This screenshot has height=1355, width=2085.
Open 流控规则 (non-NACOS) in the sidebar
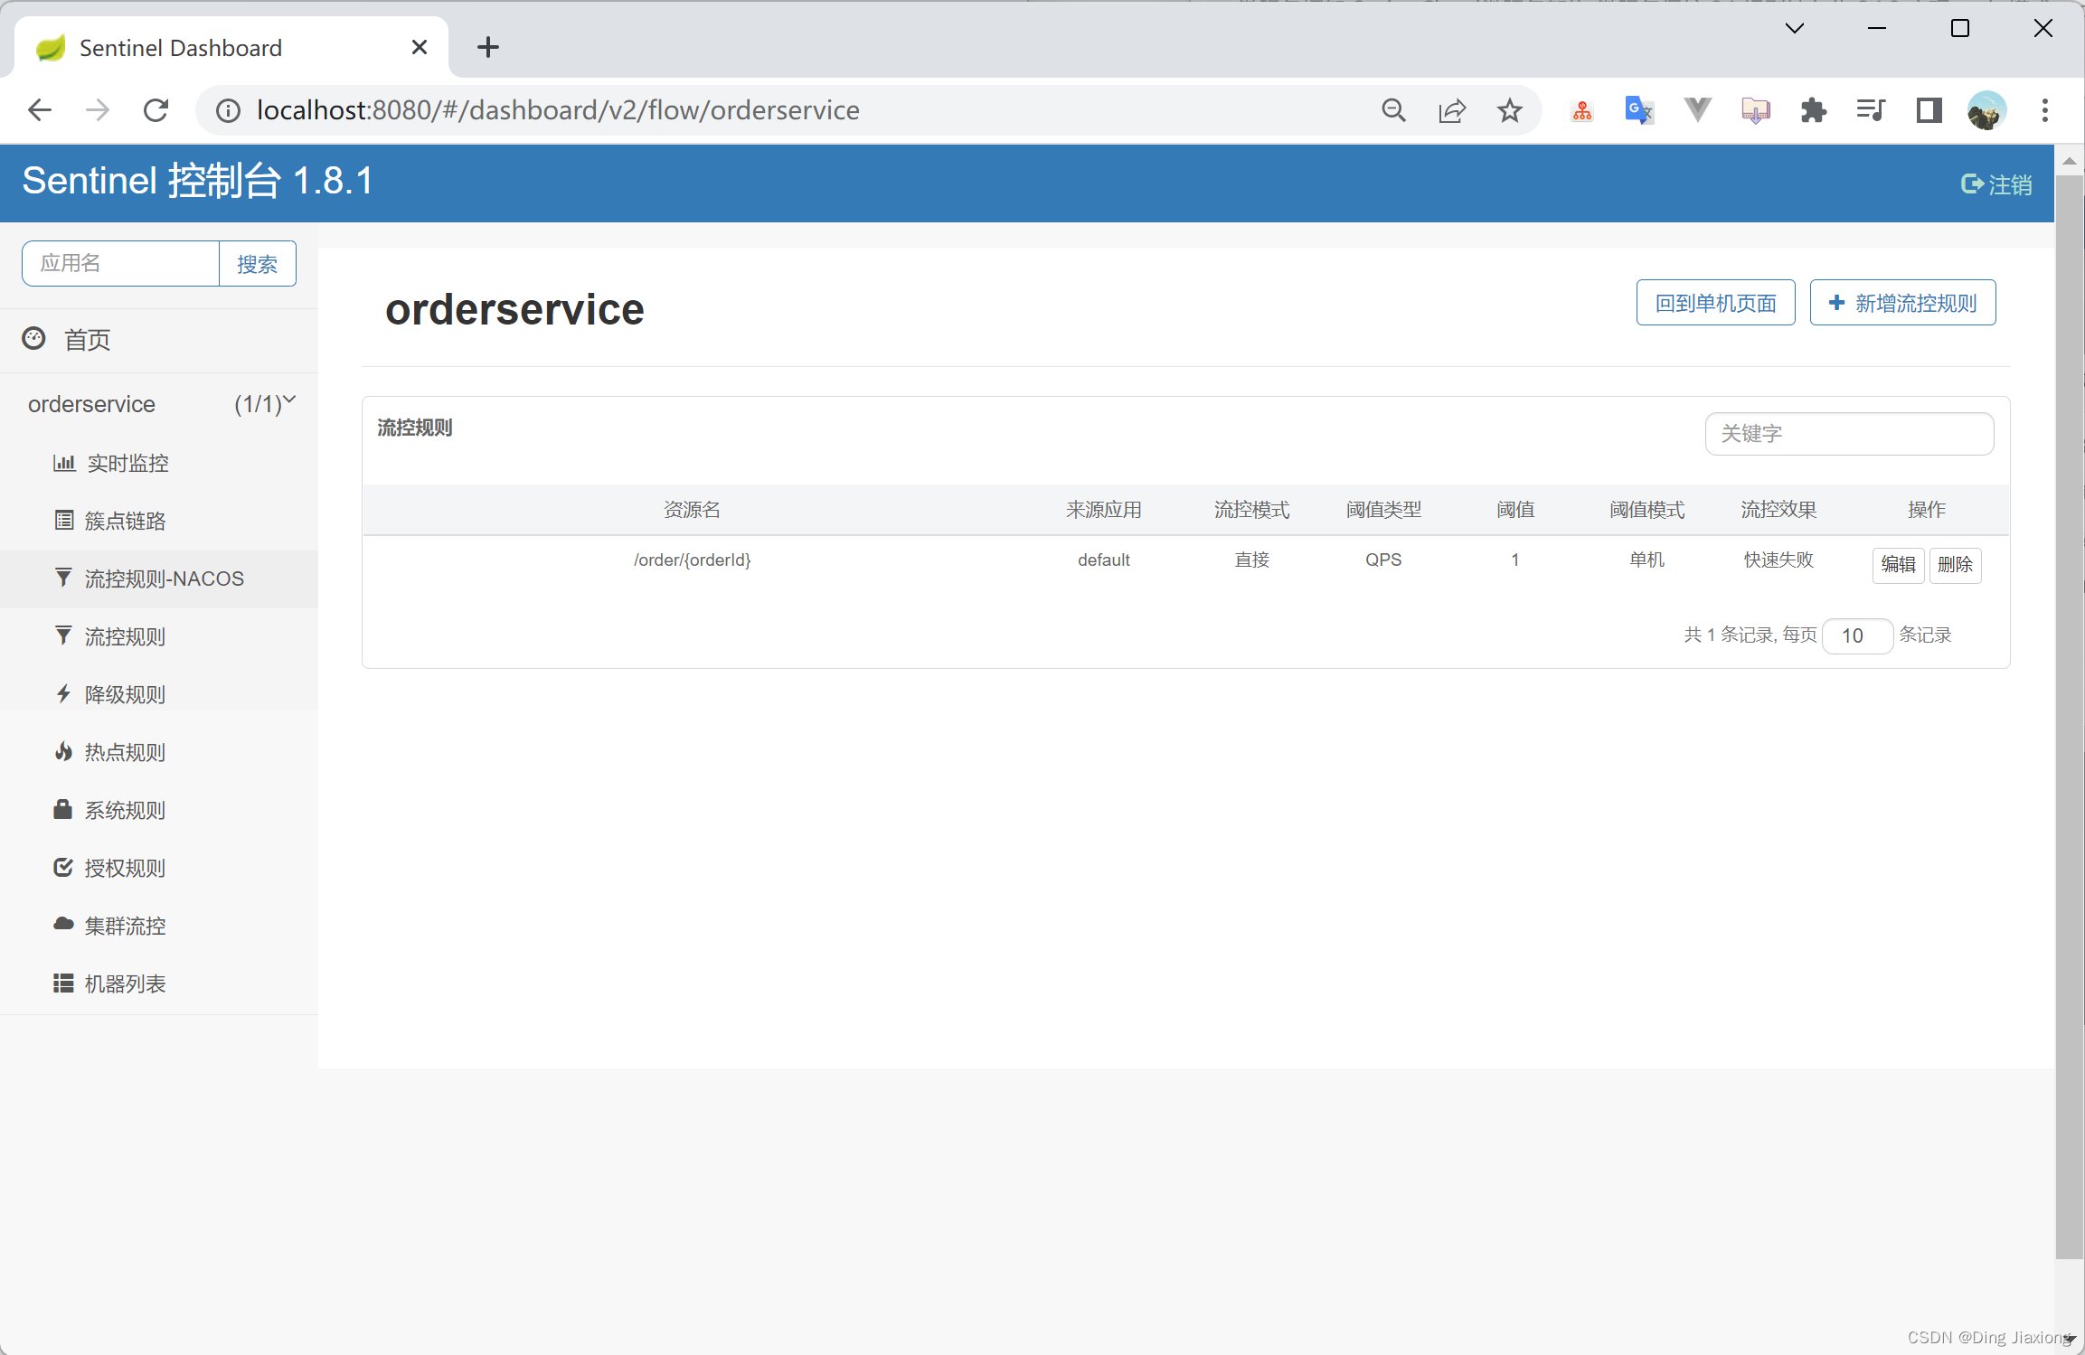click(159, 636)
